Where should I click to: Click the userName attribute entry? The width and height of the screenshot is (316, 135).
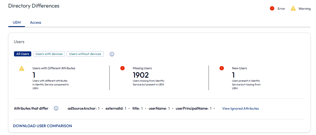point(159,108)
